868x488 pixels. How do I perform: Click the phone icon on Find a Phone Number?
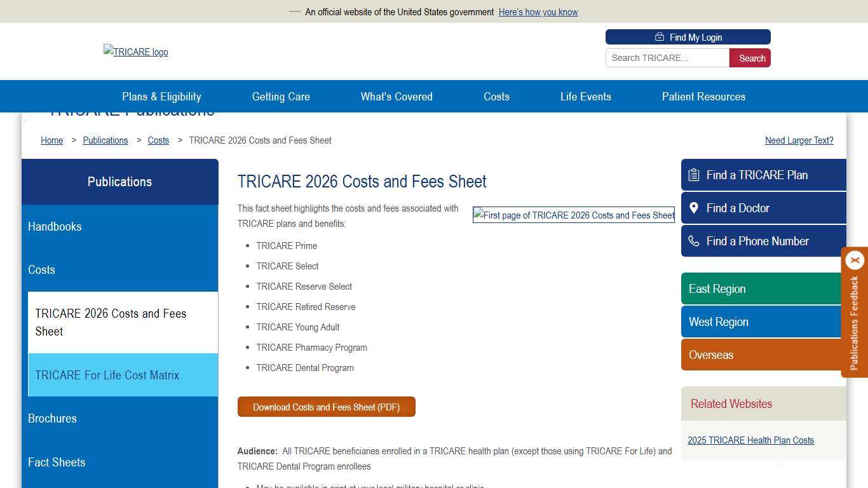pos(694,241)
